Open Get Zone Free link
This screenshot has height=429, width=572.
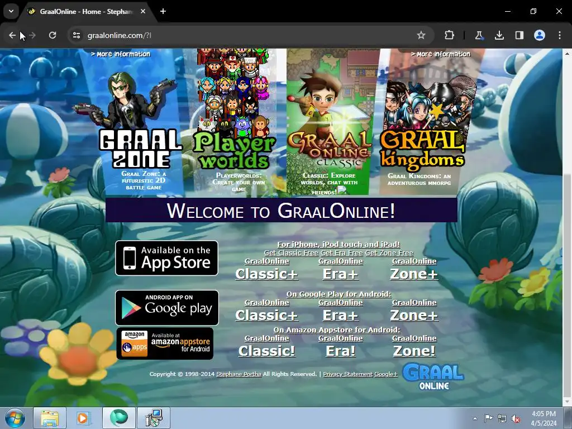(389, 253)
